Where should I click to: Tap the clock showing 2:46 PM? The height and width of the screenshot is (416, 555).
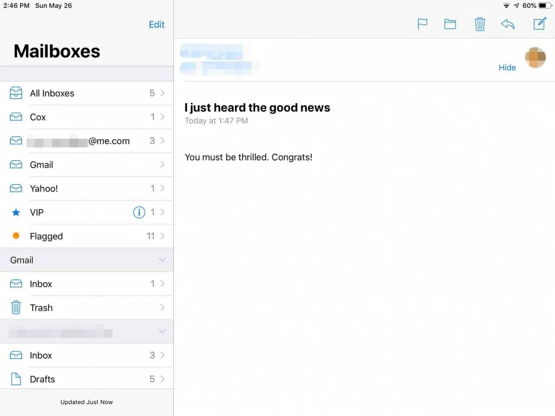pos(16,6)
